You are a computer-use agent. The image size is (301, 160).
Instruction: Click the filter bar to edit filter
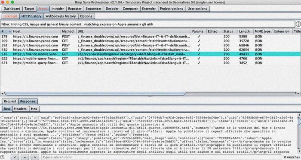click(x=147, y=24)
